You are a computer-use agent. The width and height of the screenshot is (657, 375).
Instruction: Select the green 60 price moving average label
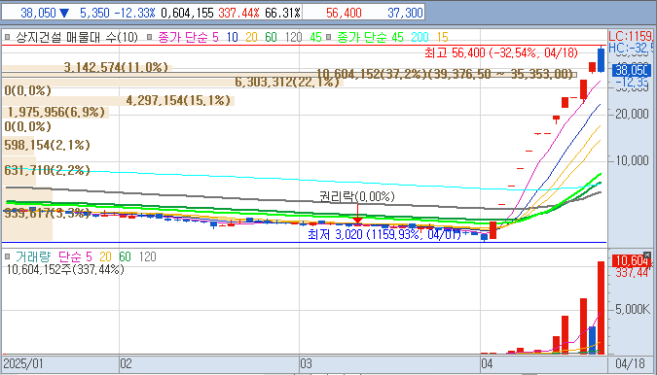pos(272,38)
